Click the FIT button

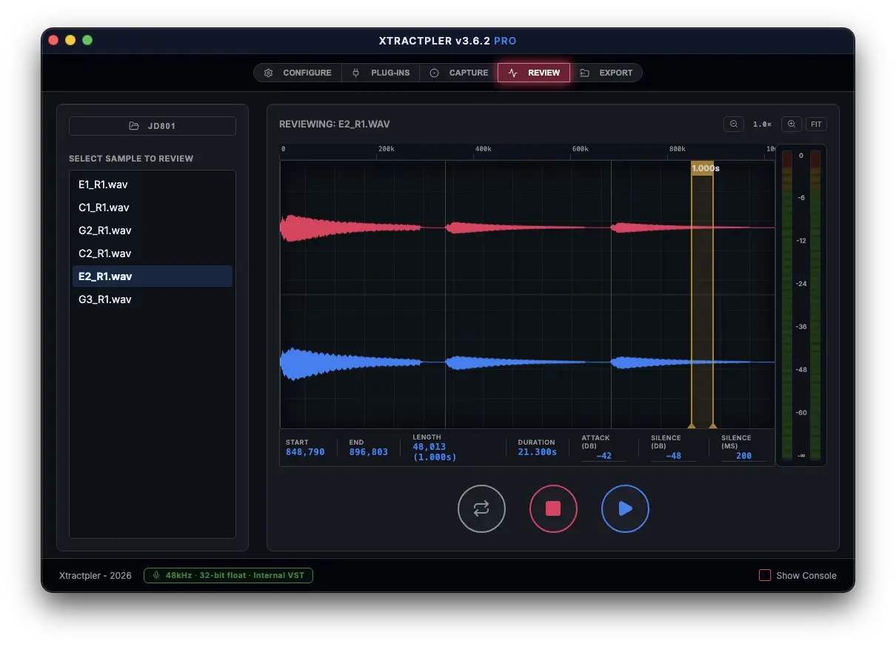(816, 125)
